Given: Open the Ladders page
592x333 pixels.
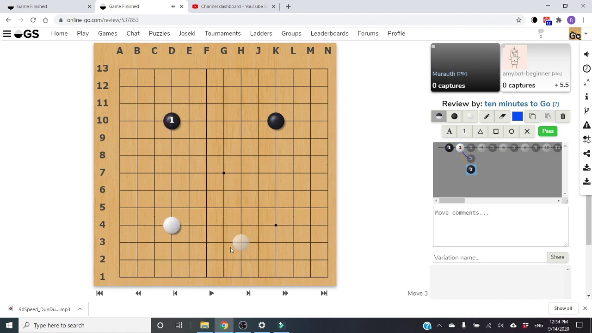Looking at the screenshot, I should tap(261, 33).
